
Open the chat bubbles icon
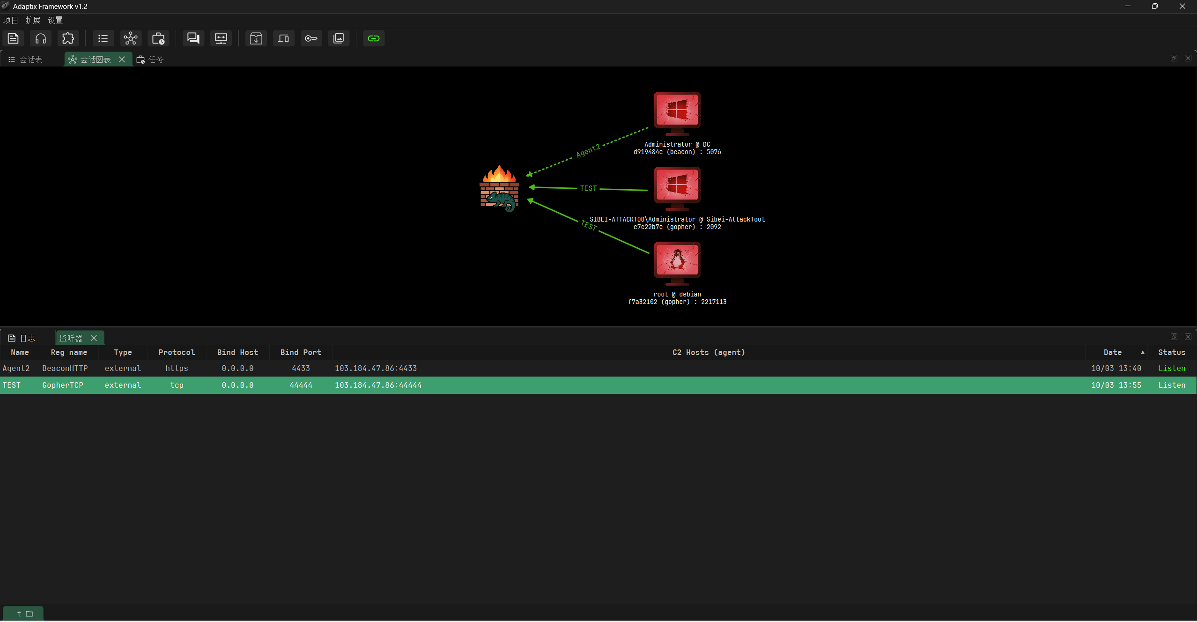point(193,38)
